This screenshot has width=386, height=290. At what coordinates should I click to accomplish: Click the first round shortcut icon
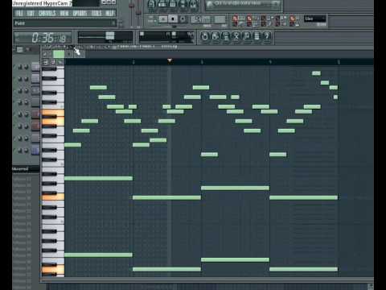205,35
